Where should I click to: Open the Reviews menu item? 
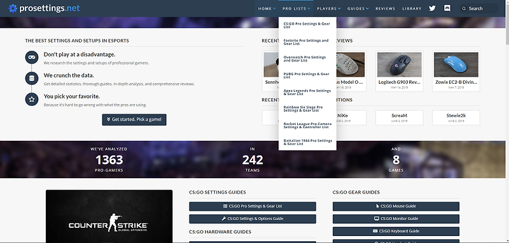[x=386, y=9]
